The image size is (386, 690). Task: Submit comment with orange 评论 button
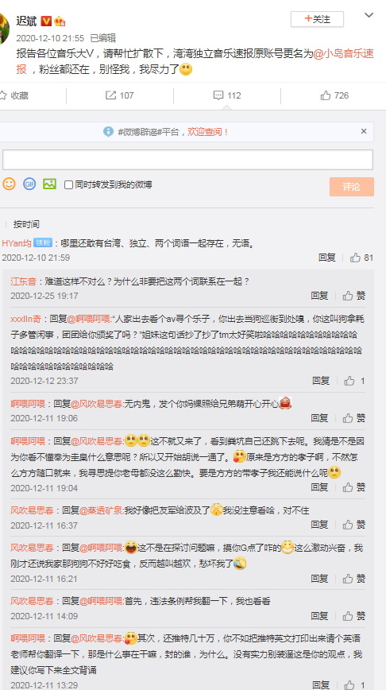[352, 187]
